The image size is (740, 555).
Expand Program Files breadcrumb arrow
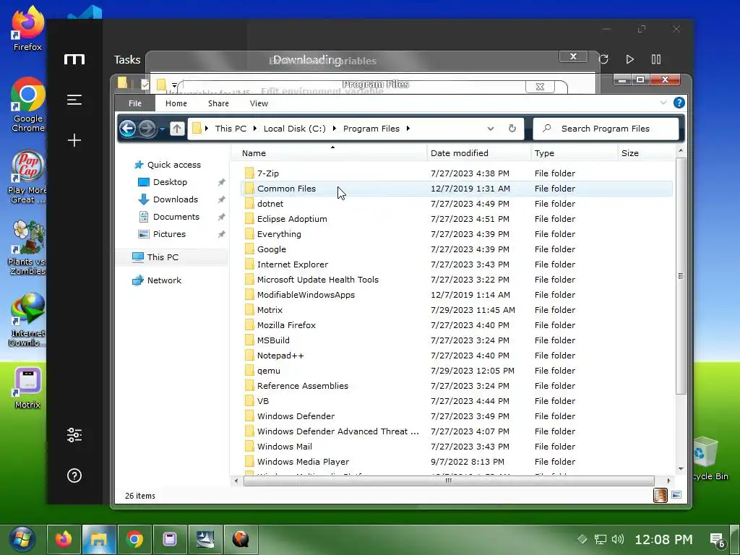tap(408, 129)
